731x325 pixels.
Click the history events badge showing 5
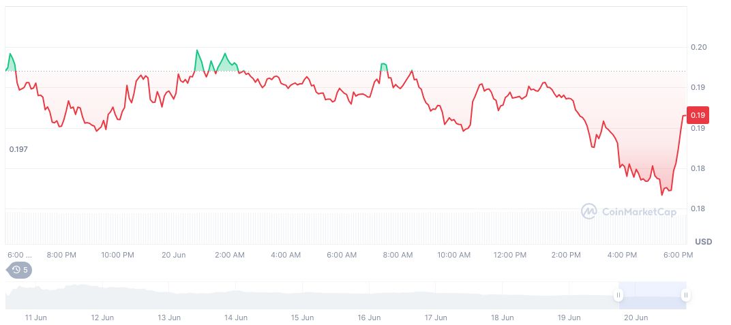pyautogui.click(x=19, y=270)
